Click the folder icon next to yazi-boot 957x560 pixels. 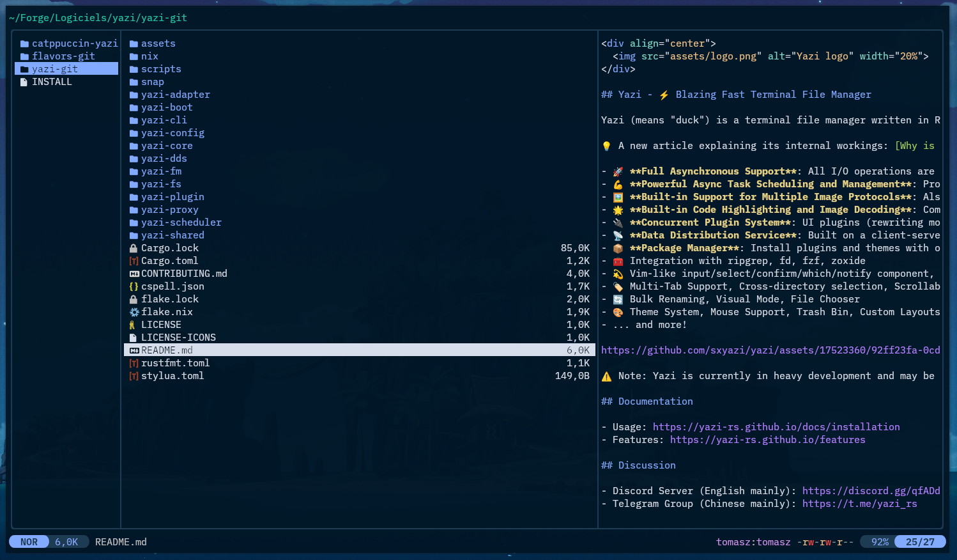click(134, 107)
